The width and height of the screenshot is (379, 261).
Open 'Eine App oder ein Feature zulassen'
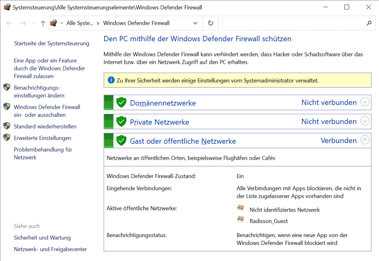(50, 68)
